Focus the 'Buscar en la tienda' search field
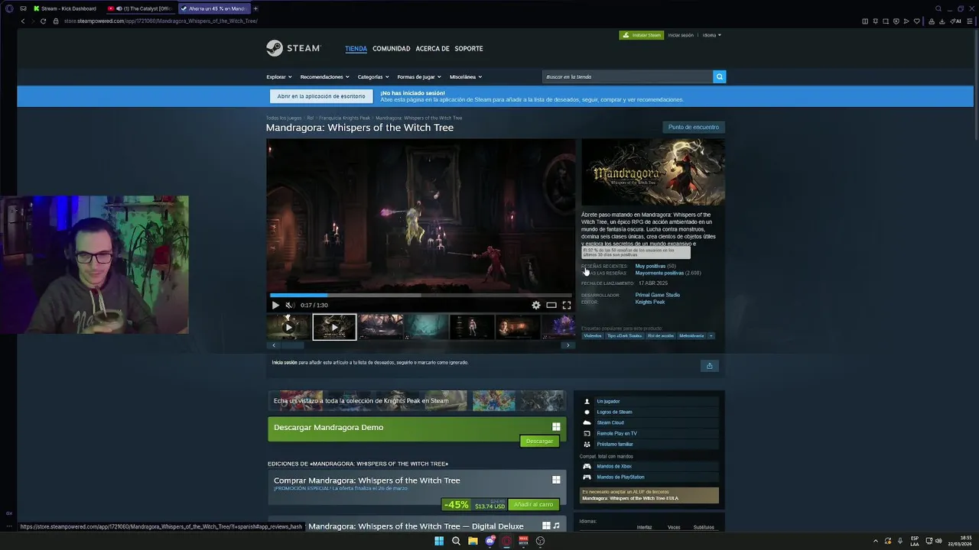 point(627,76)
